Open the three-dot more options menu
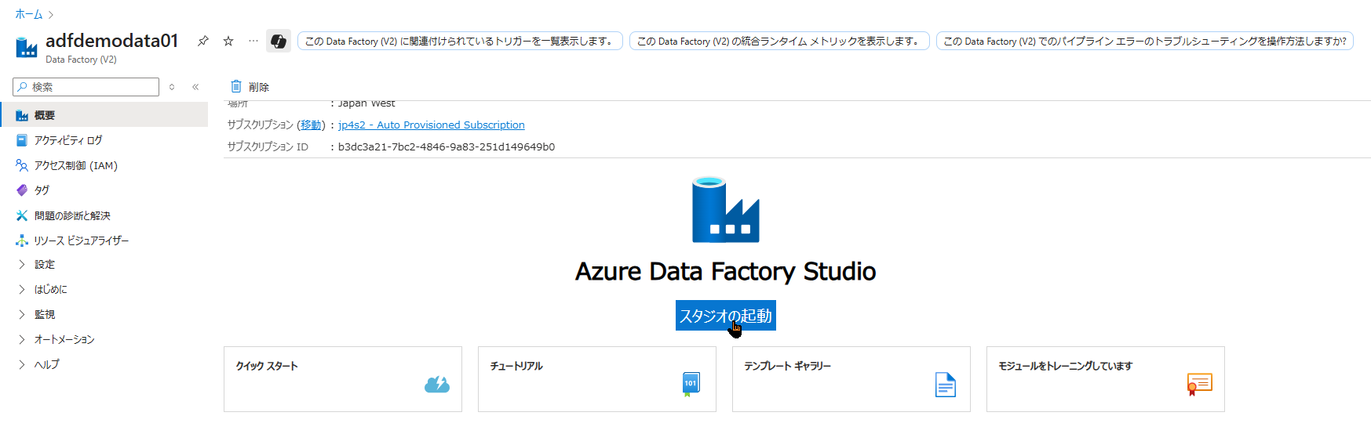The width and height of the screenshot is (1371, 434). pos(253,41)
